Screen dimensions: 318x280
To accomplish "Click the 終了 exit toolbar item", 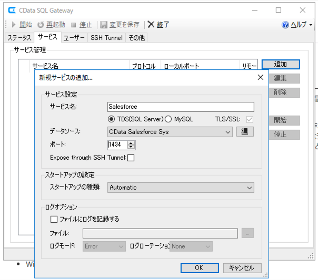I will point(158,25).
